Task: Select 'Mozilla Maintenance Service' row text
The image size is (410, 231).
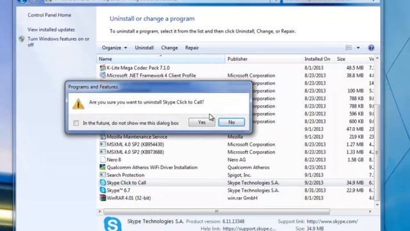Action: pyautogui.click(x=136, y=137)
